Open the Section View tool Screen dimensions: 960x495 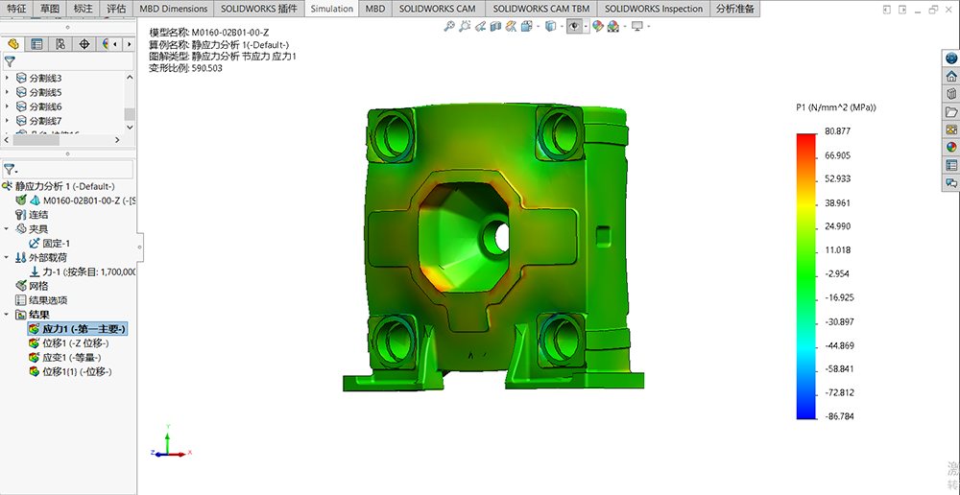pyautogui.click(x=494, y=26)
